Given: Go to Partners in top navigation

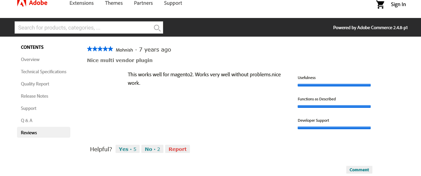Looking at the screenshot, I should 143,3.
